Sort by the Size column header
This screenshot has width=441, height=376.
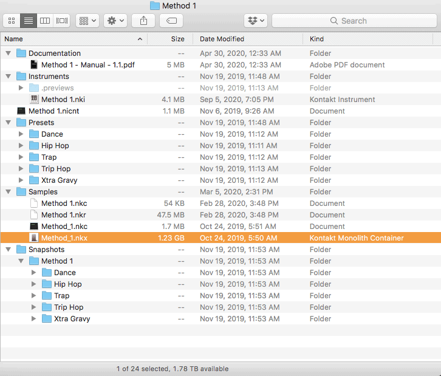(170, 39)
